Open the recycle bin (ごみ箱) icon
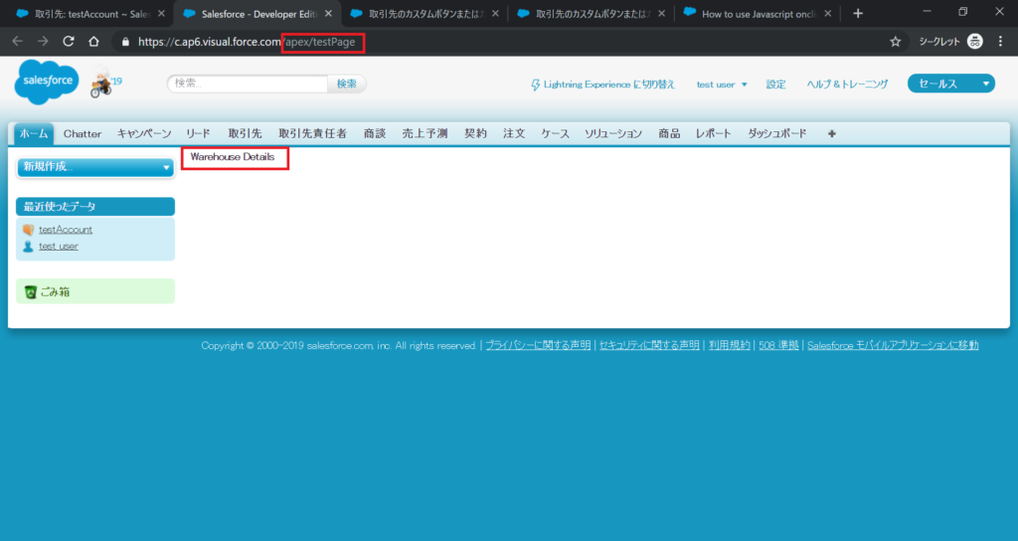The height and width of the screenshot is (541, 1018). 30,291
